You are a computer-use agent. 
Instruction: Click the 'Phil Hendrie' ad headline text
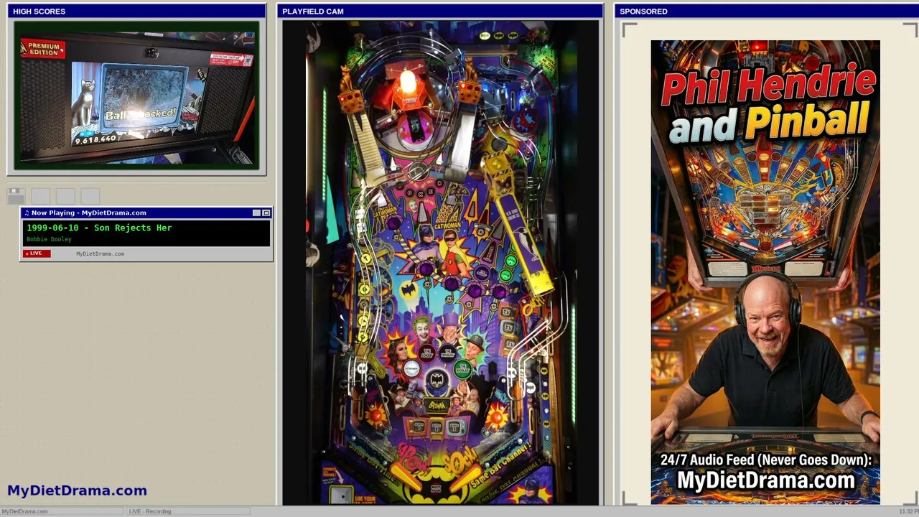point(768,85)
